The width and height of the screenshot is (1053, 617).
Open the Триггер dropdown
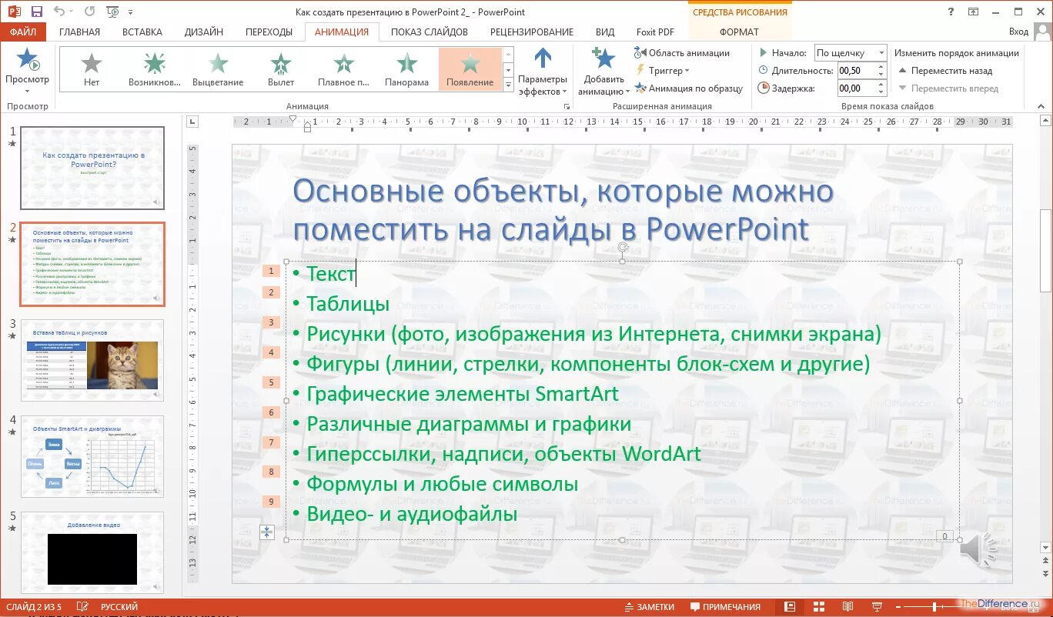point(663,71)
